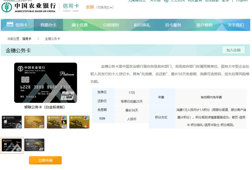Click the 金穗公务卡 page heading
The image size is (252, 170).
point(18,51)
